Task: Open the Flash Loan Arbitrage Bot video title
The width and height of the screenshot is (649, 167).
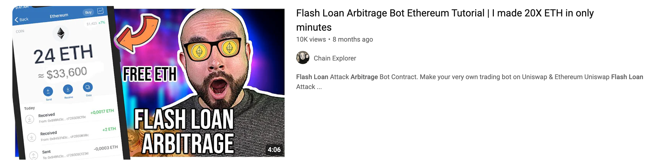Action: point(445,20)
